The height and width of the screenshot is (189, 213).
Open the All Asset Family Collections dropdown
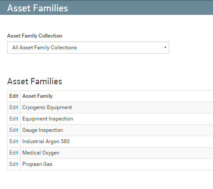point(88,48)
